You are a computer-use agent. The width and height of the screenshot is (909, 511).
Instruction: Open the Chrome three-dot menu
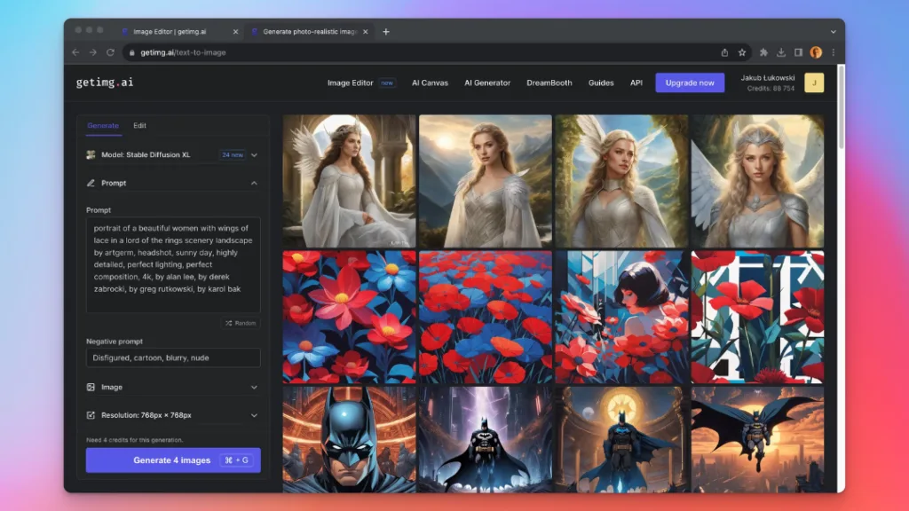[x=834, y=52]
